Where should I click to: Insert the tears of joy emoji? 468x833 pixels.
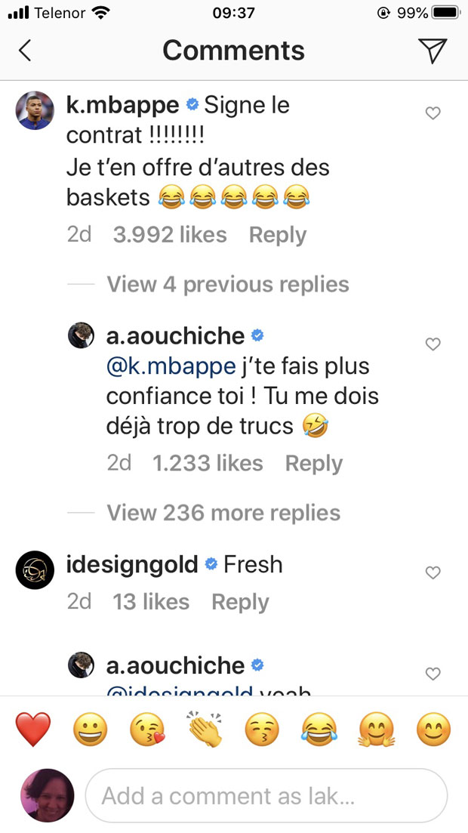click(x=319, y=730)
